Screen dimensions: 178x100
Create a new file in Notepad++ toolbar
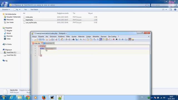tap(34, 39)
